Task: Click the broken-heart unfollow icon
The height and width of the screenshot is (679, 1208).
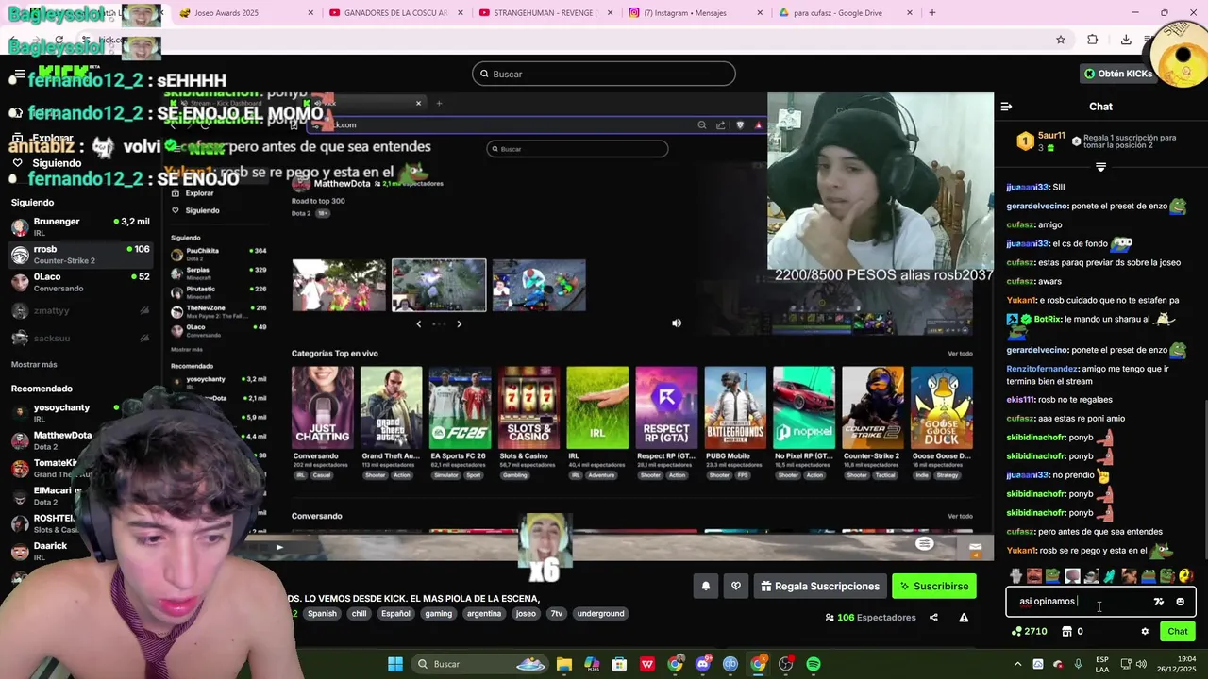Action: [736, 586]
